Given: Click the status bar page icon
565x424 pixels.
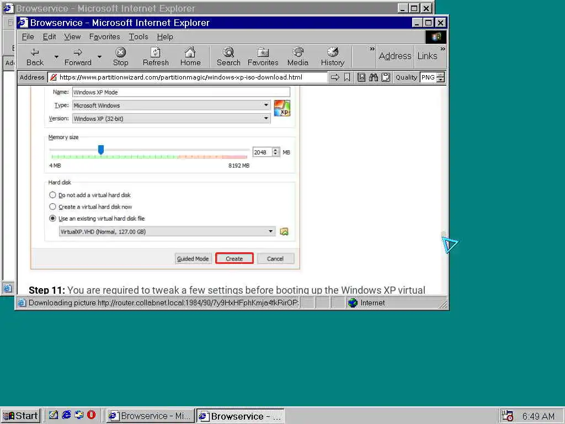Looking at the screenshot, I should tap(22, 303).
